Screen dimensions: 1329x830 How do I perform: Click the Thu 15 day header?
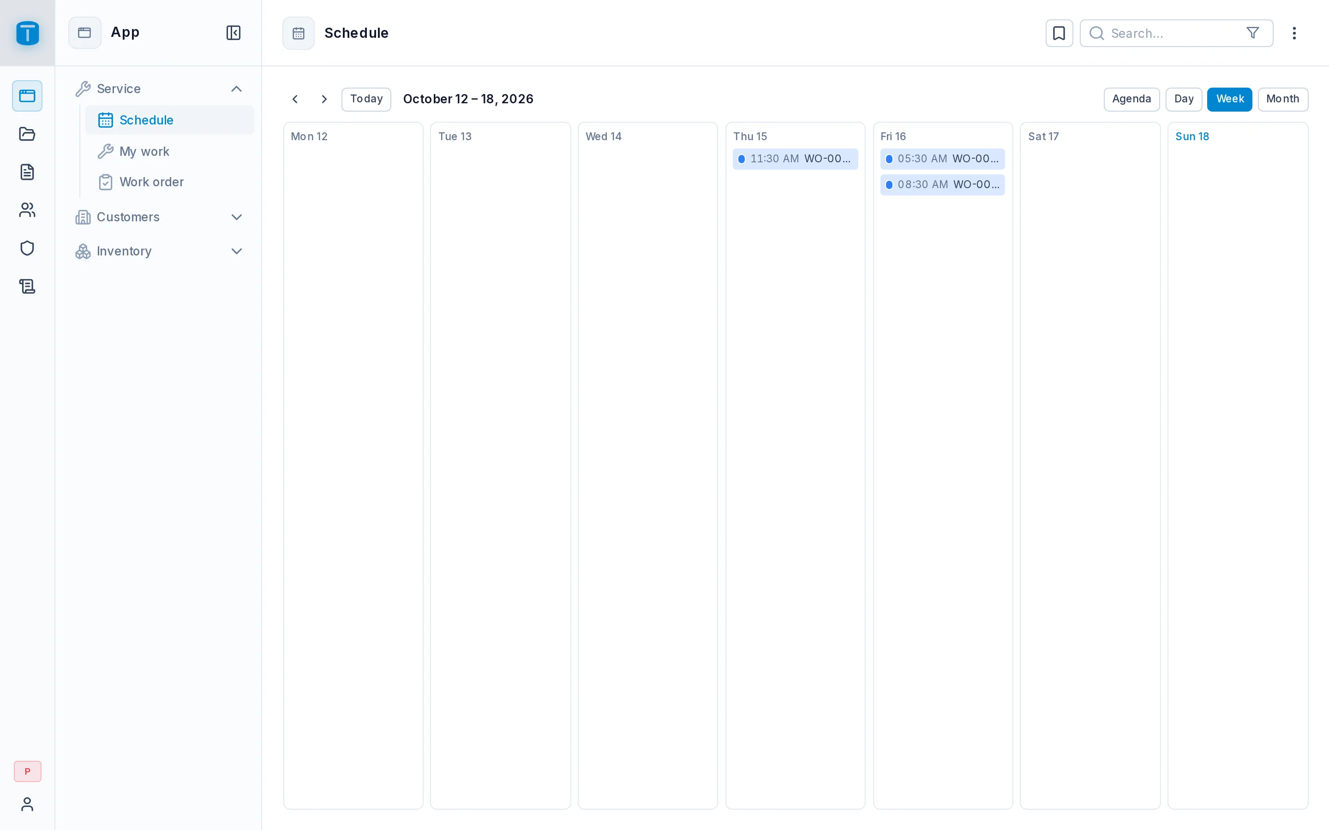(x=750, y=136)
